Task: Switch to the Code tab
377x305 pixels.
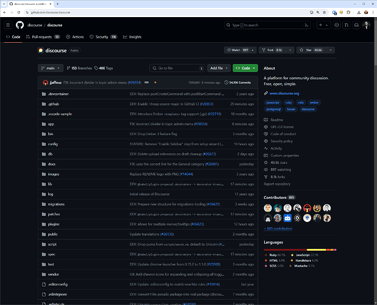Action: pos(13,37)
